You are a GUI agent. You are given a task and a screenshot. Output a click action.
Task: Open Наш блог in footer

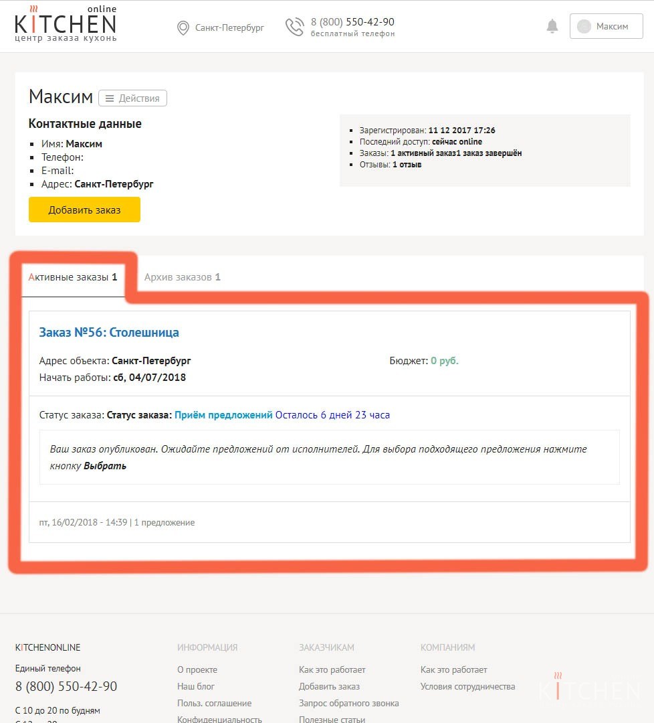(x=196, y=686)
